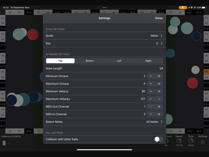Adjust the Size knob
Screen dimensions: 209x157
pyautogui.click(x=191, y=141)
